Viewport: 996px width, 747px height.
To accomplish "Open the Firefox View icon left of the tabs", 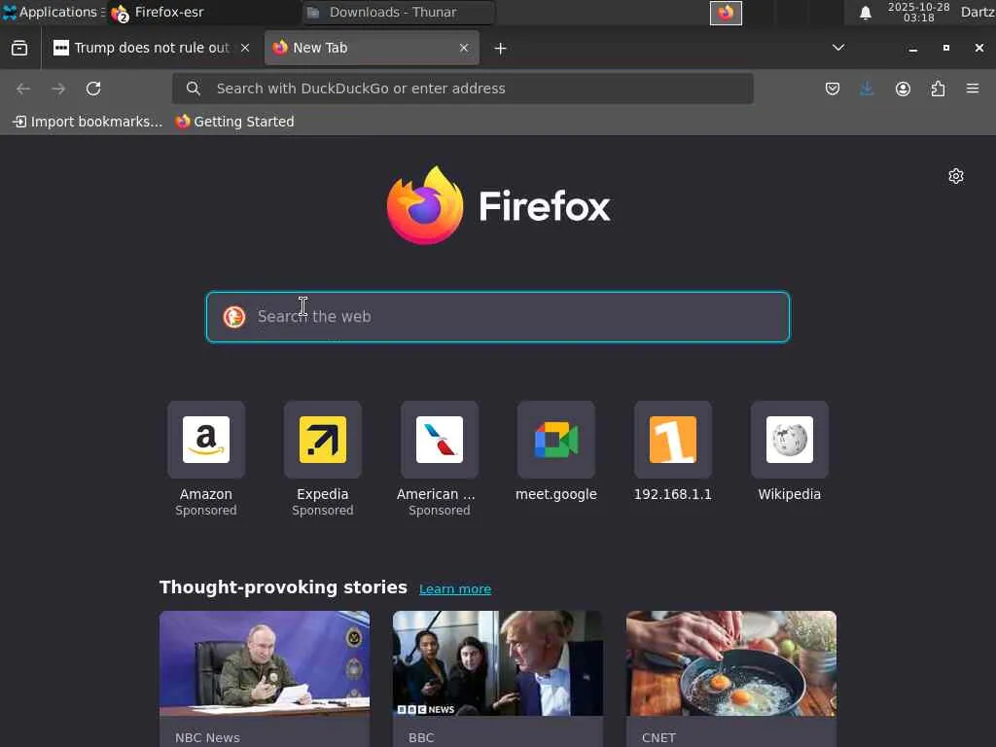I will [19, 49].
